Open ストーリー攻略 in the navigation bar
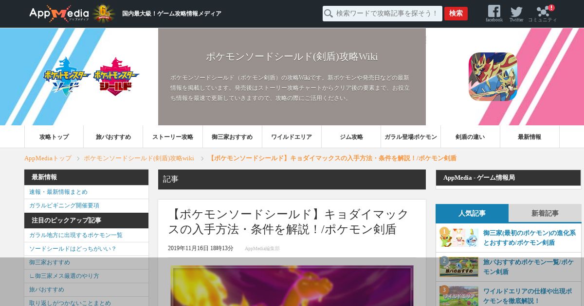 (x=173, y=137)
